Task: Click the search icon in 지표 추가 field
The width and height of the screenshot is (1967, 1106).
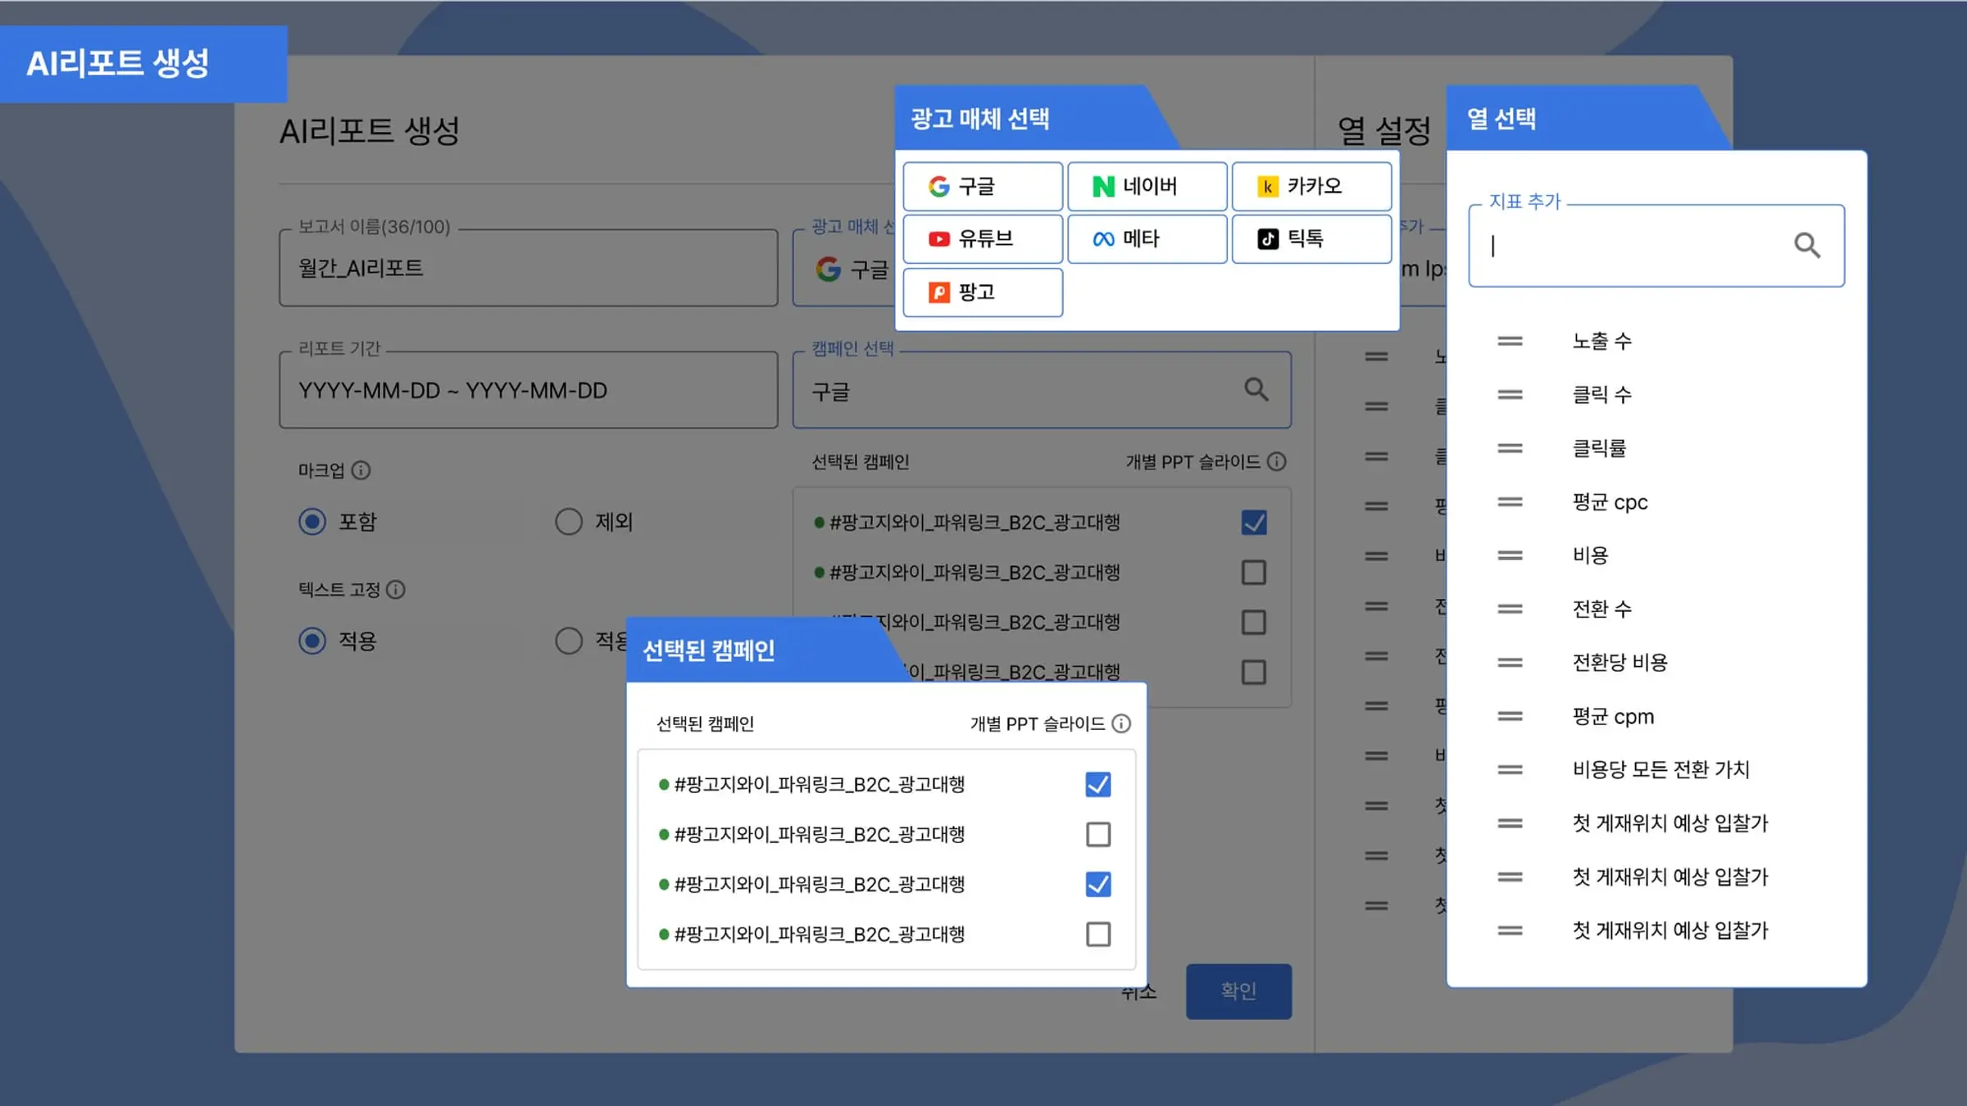Action: point(1806,245)
